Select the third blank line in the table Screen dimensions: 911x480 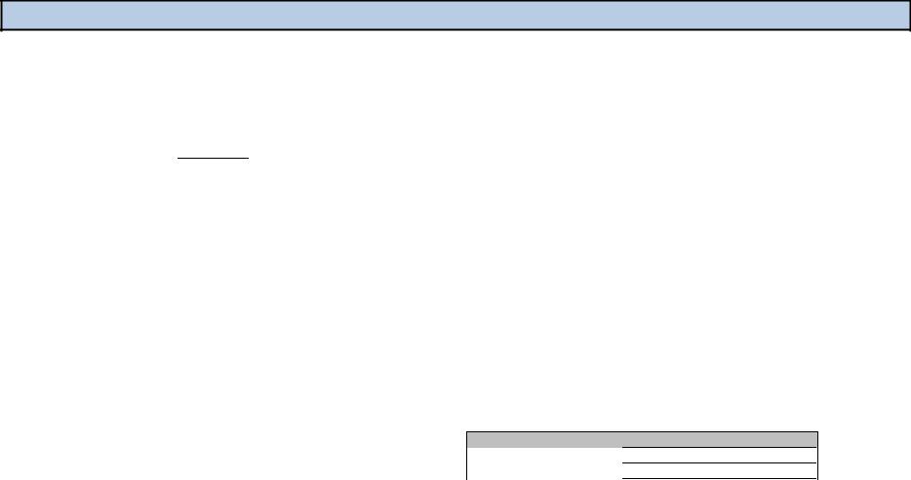point(719,479)
